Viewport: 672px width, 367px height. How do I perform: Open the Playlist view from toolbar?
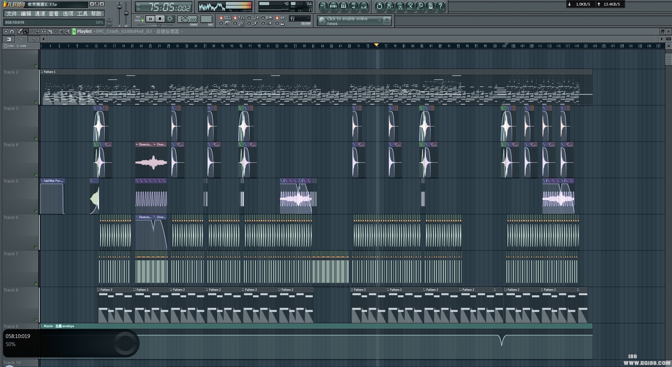point(323,6)
